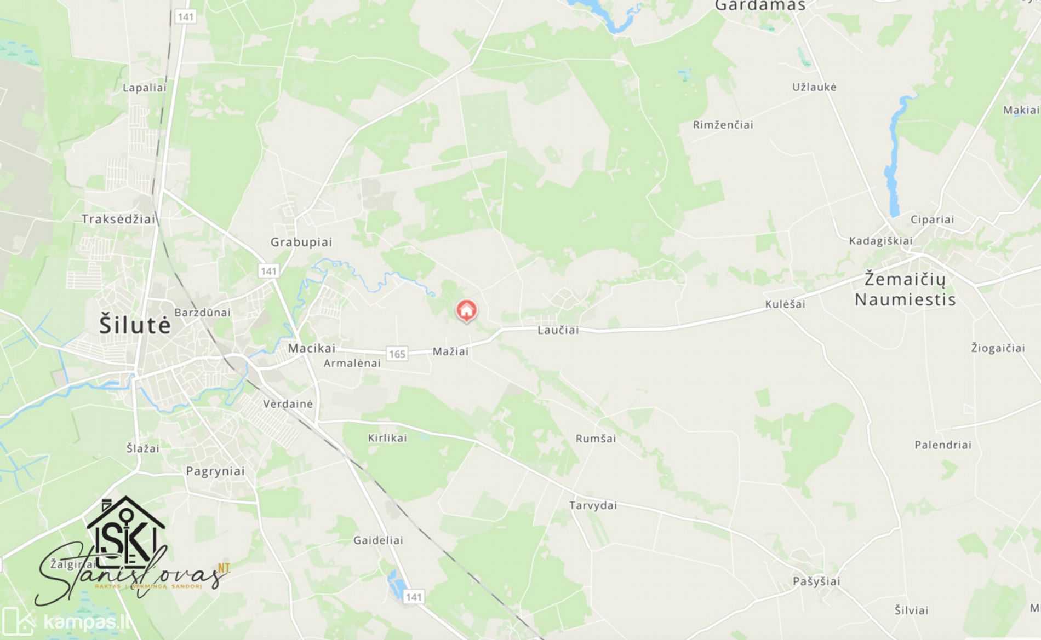
Task: Click the Macikai village label
Action: (312, 348)
